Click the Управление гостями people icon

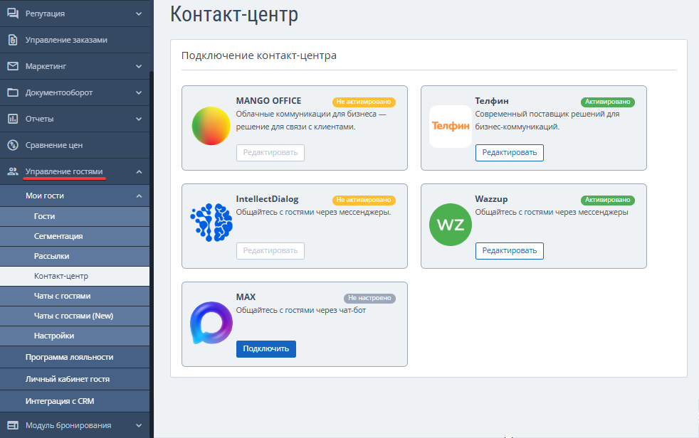(x=13, y=171)
